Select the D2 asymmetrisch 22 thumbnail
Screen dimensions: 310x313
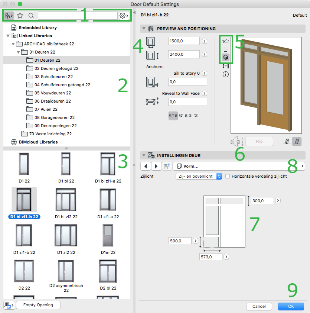point(66,271)
